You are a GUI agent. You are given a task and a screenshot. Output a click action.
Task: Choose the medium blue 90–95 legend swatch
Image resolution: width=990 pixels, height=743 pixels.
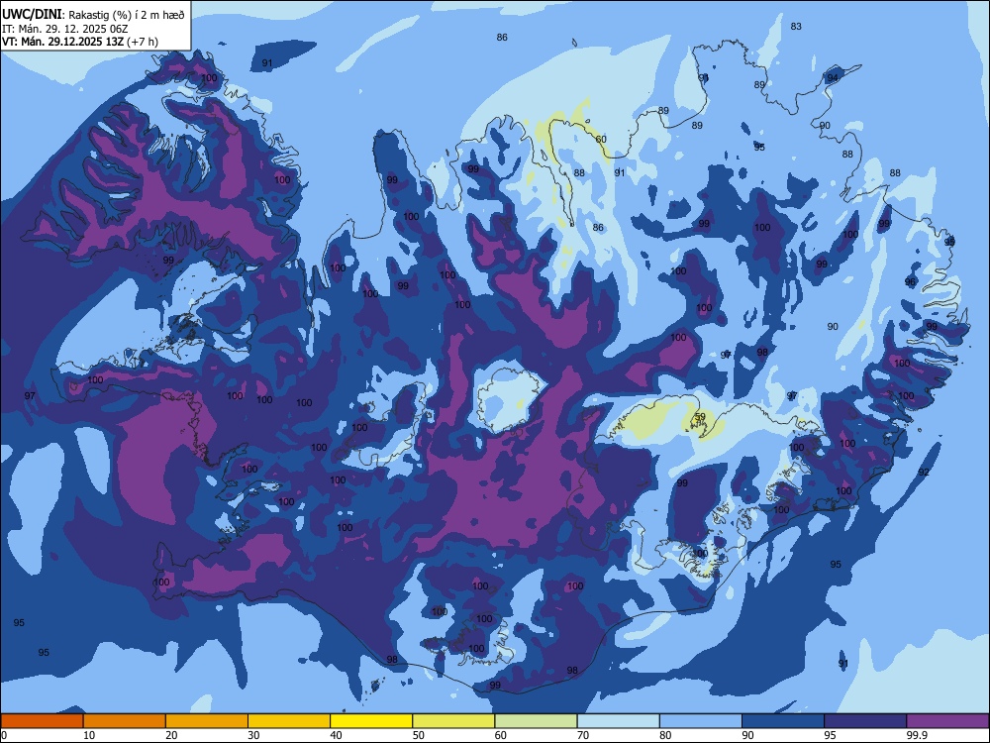(x=783, y=721)
